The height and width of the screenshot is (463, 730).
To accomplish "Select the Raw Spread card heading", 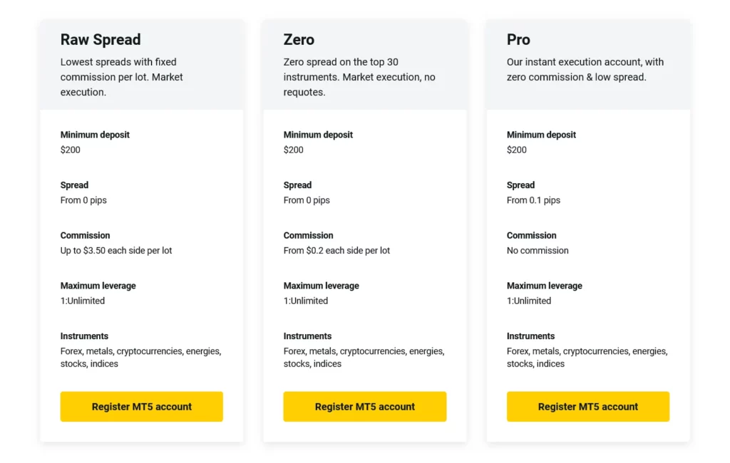I will point(101,40).
